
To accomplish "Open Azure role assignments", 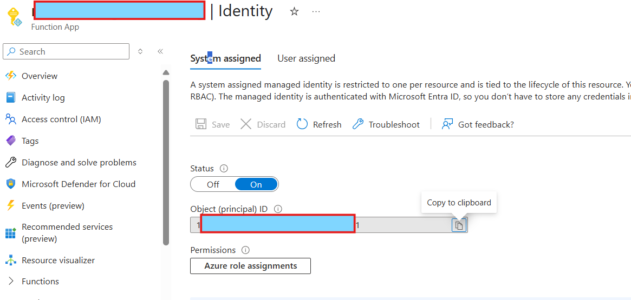I will 250,266.
